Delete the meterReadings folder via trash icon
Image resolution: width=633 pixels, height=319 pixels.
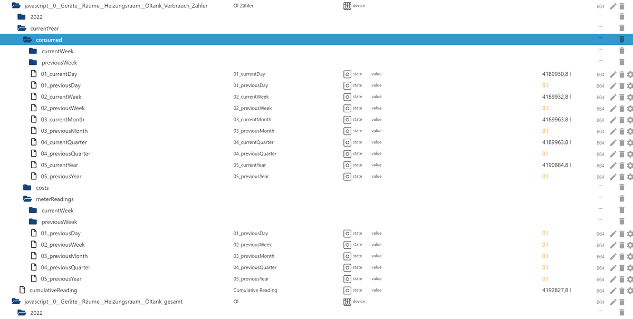click(x=621, y=200)
